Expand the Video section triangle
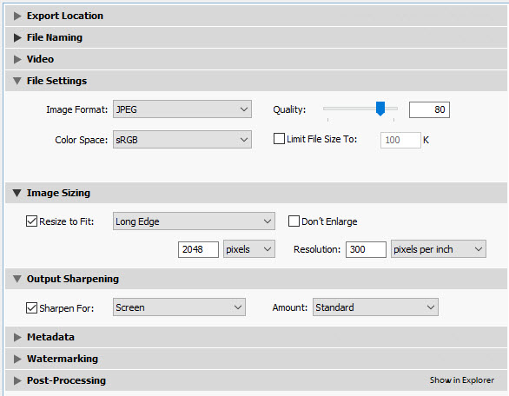 (17, 59)
